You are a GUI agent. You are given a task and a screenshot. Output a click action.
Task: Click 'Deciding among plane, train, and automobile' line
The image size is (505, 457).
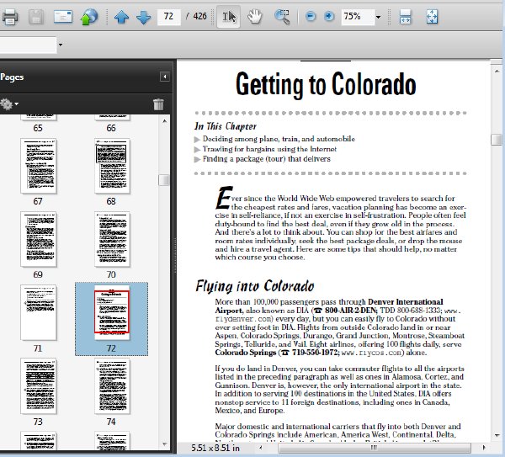(x=279, y=139)
